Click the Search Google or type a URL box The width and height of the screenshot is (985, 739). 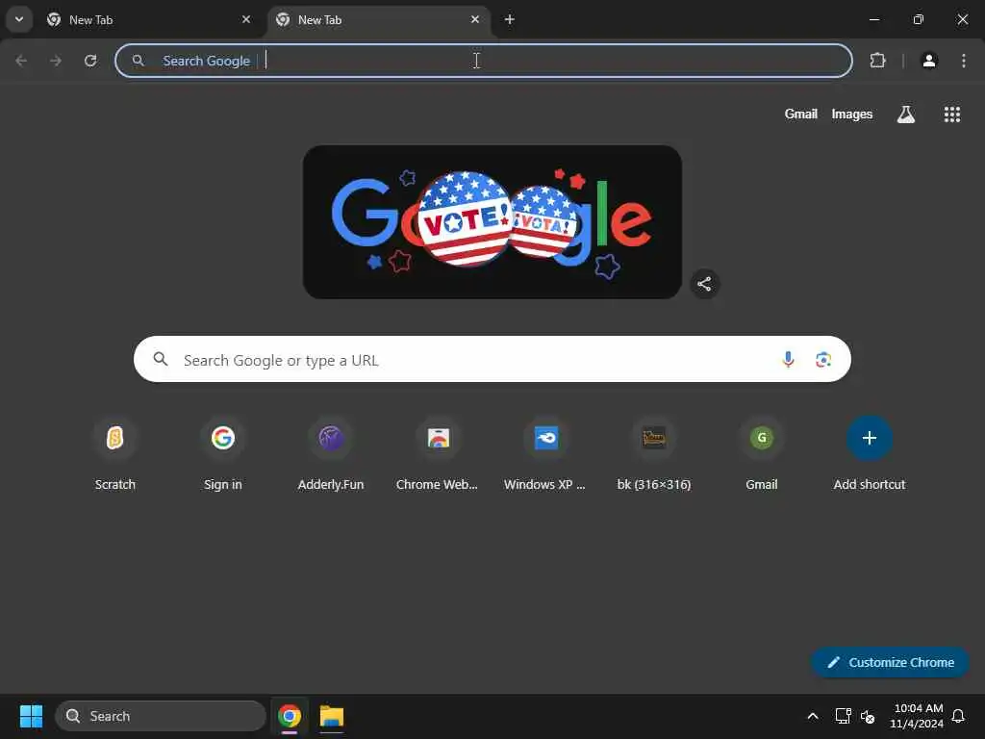pos(492,359)
